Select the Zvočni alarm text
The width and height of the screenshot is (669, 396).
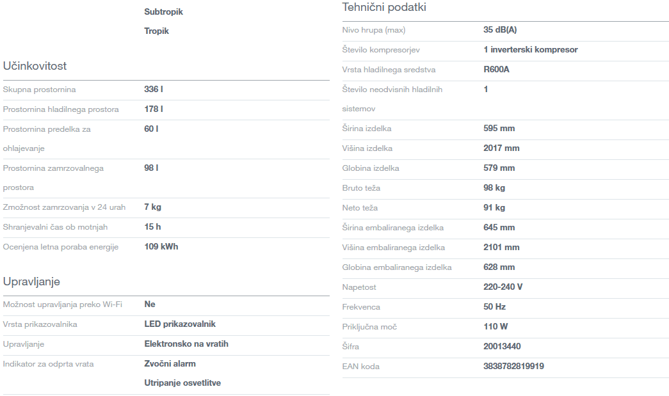(170, 364)
